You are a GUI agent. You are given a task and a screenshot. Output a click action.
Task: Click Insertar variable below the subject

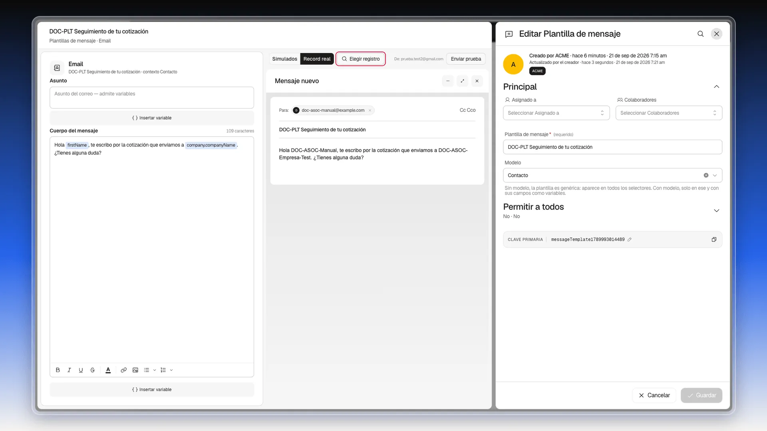[x=152, y=118]
